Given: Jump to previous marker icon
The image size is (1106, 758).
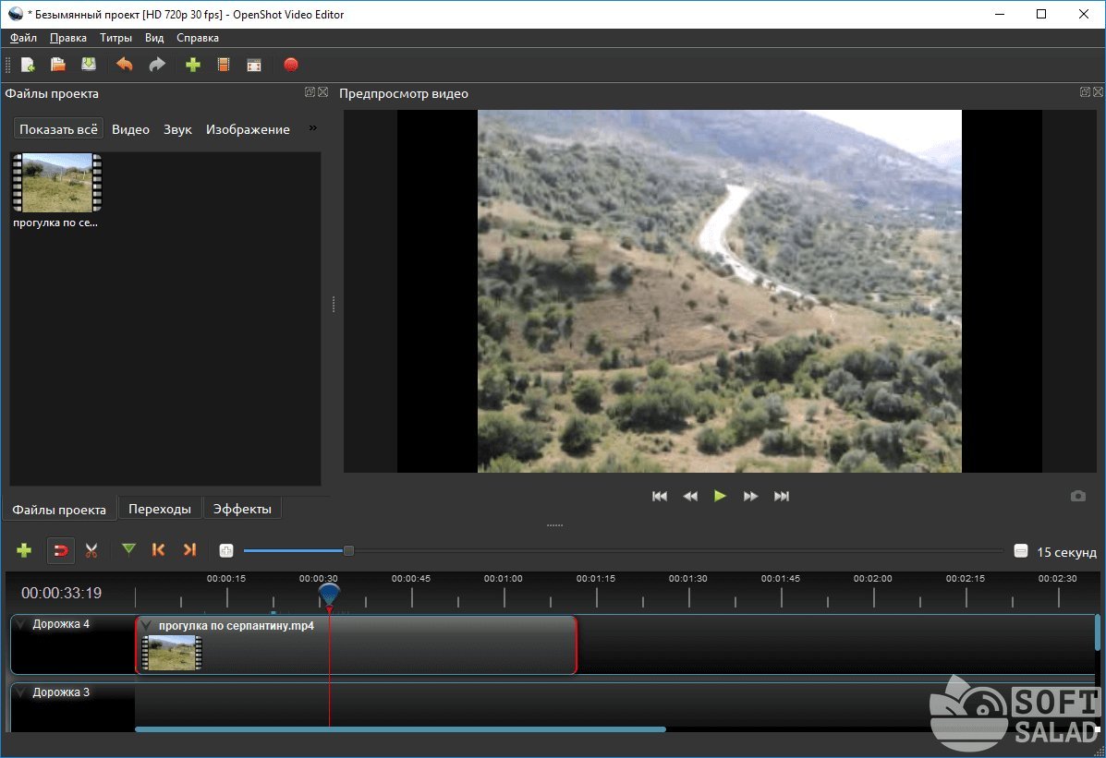Looking at the screenshot, I should pos(158,550).
